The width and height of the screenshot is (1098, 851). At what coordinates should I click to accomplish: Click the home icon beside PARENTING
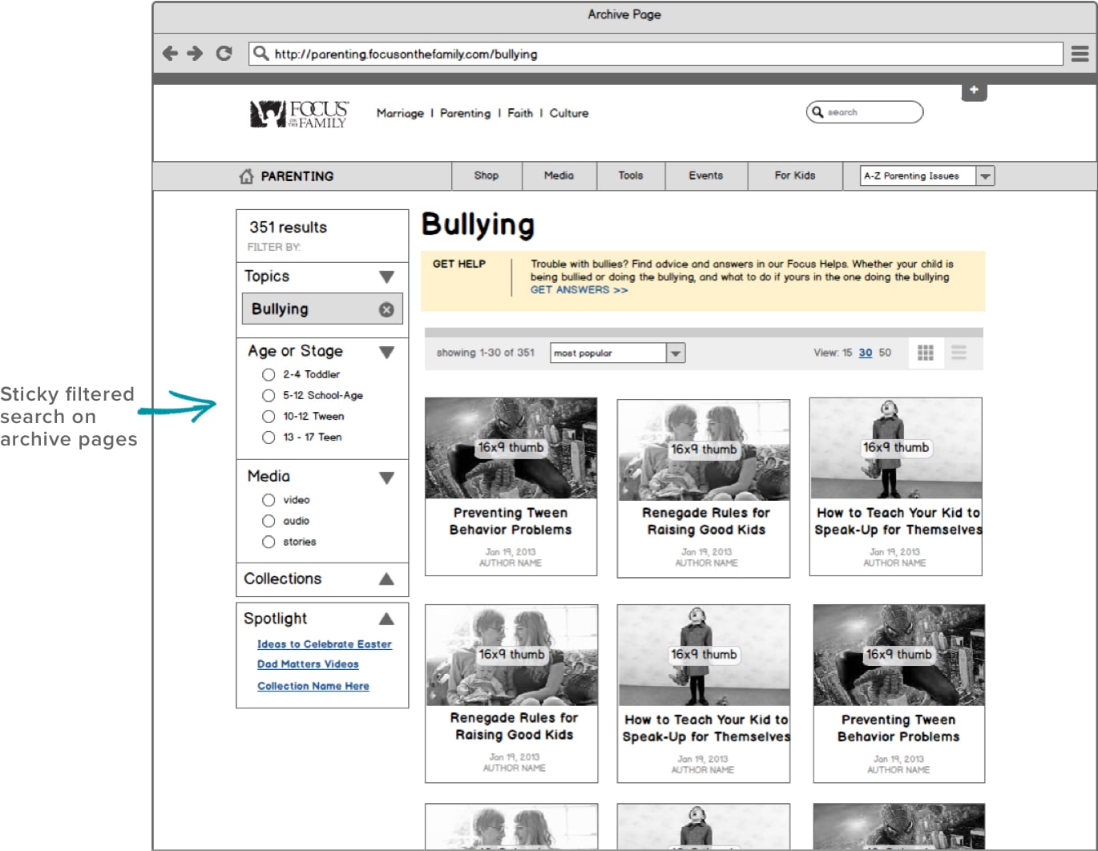[x=246, y=176]
